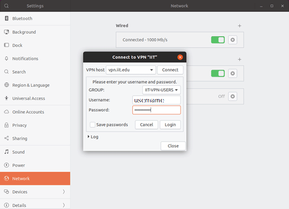Click the Connect button
Image resolution: width=289 pixels, height=209 pixels.
click(170, 70)
